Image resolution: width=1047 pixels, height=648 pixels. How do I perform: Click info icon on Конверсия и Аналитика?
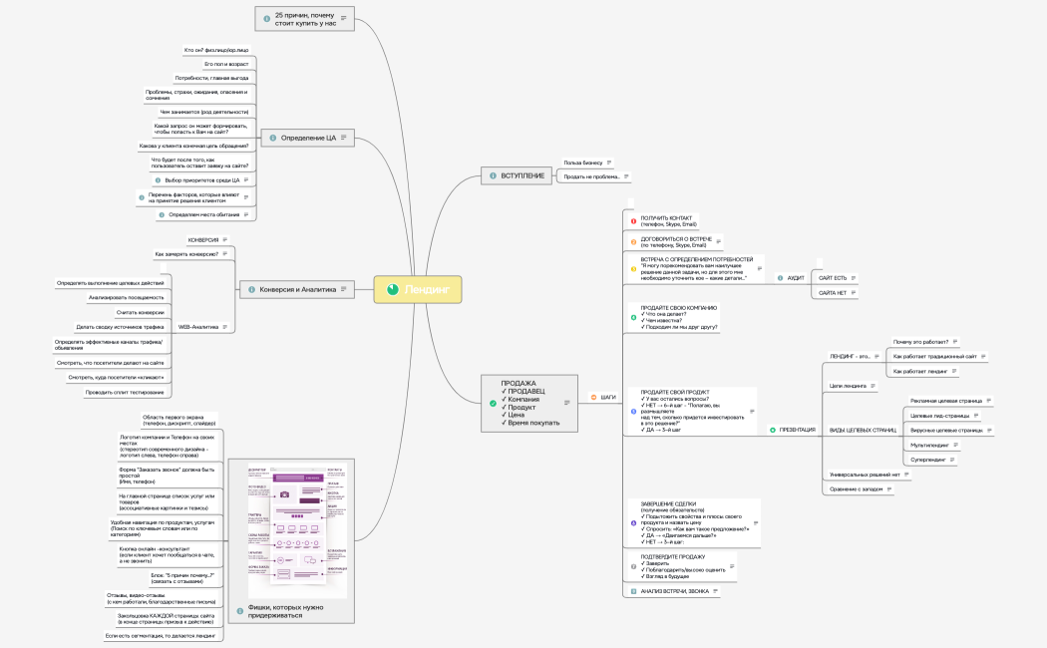251,289
